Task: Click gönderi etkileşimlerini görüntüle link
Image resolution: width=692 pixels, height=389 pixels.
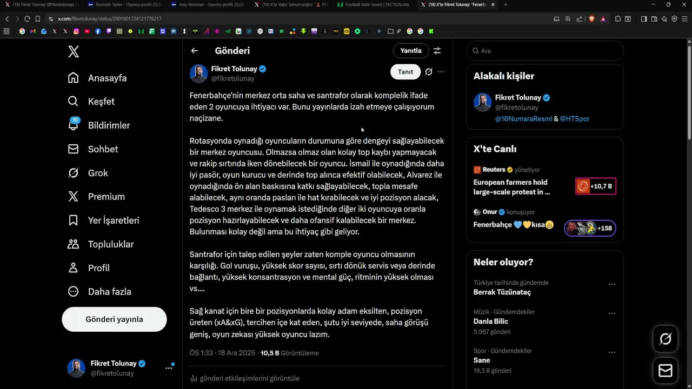Action: tap(250, 378)
